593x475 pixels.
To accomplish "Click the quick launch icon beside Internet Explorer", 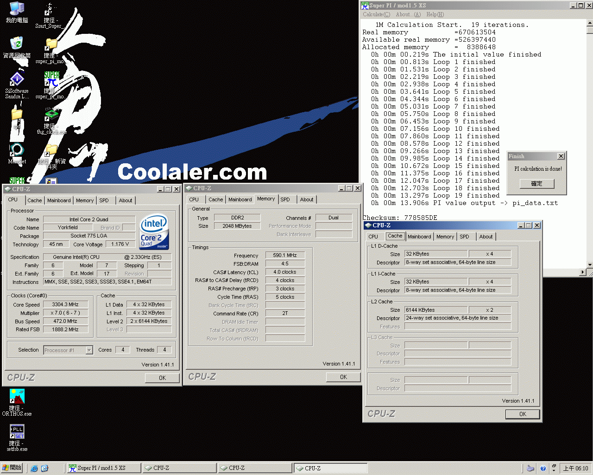I will click(44, 468).
